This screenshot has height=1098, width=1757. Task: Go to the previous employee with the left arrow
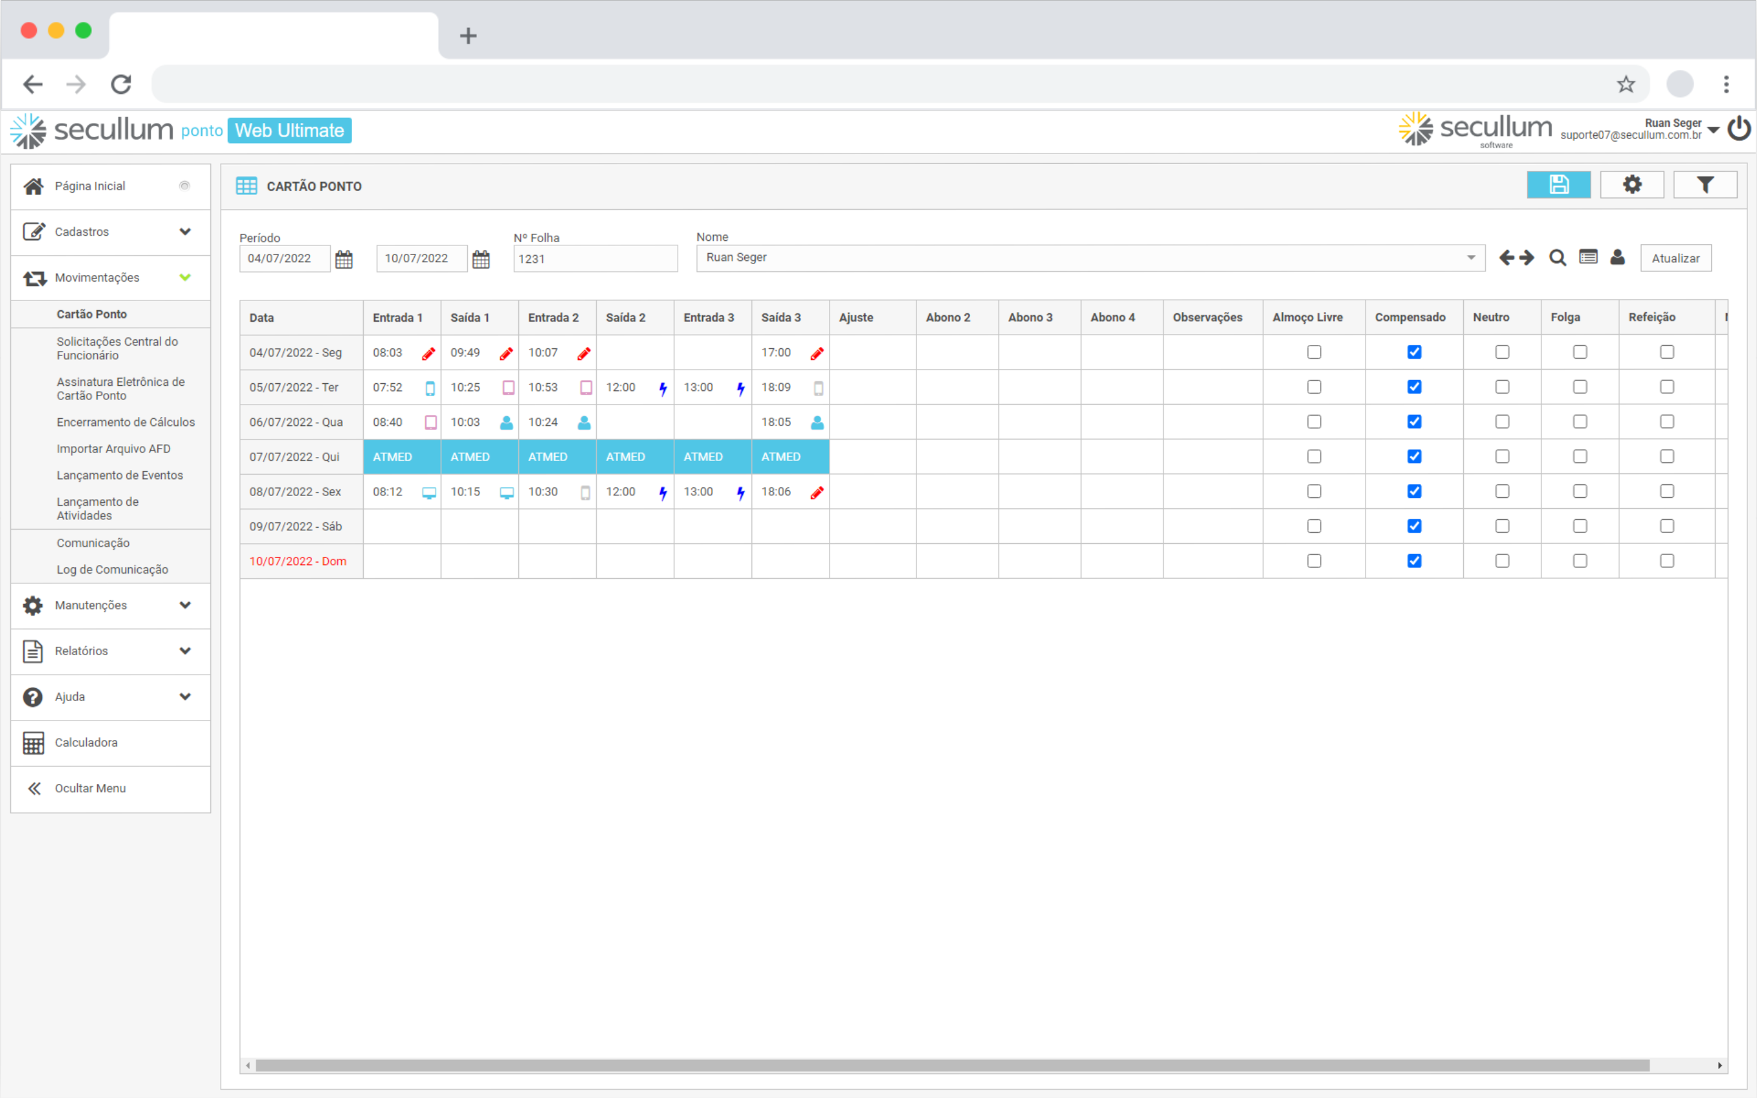1507,258
